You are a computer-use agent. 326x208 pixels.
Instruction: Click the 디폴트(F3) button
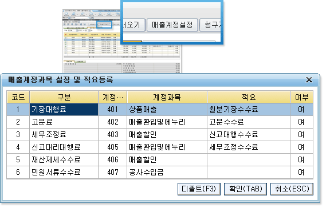point(199,189)
